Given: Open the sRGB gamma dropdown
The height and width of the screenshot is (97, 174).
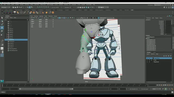Looking at the screenshot, I should tap(107, 18).
